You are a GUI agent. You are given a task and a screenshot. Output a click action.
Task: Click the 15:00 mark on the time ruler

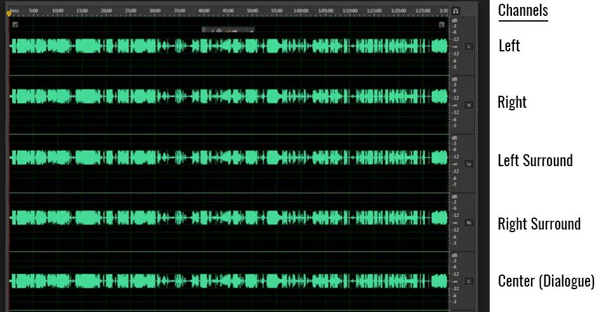coord(81,11)
